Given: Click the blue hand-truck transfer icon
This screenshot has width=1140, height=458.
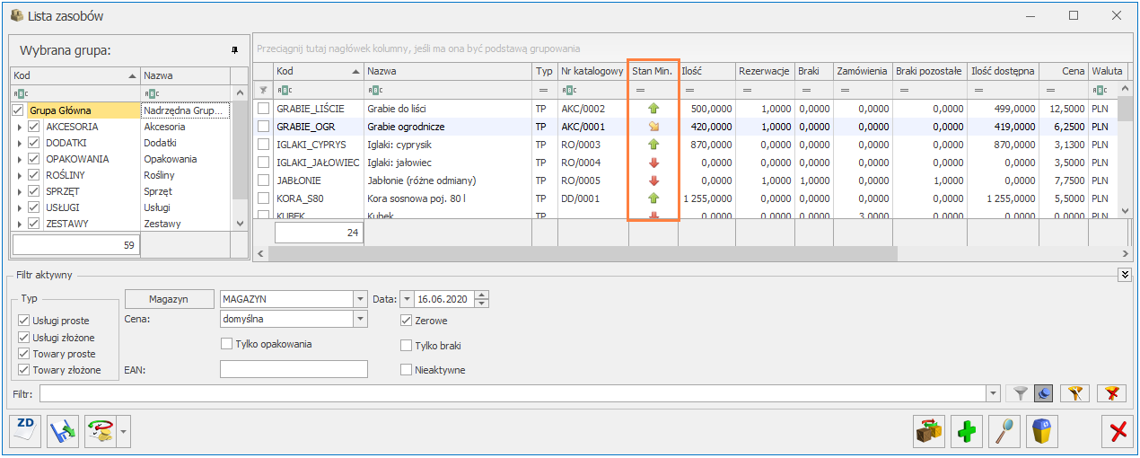Looking at the screenshot, I should (63, 432).
